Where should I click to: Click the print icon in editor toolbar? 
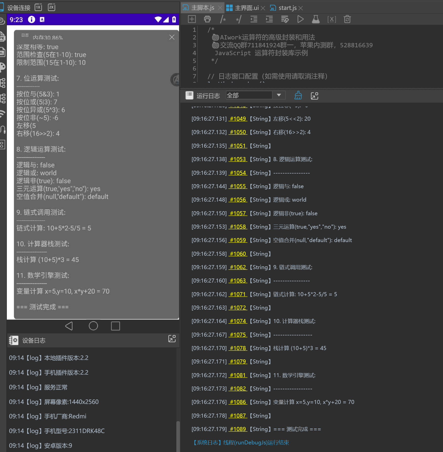[x=207, y=19]
